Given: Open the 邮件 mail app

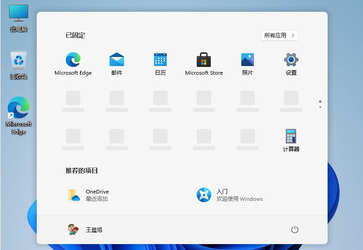Looking at the screenshot, I should pos(117,64).
